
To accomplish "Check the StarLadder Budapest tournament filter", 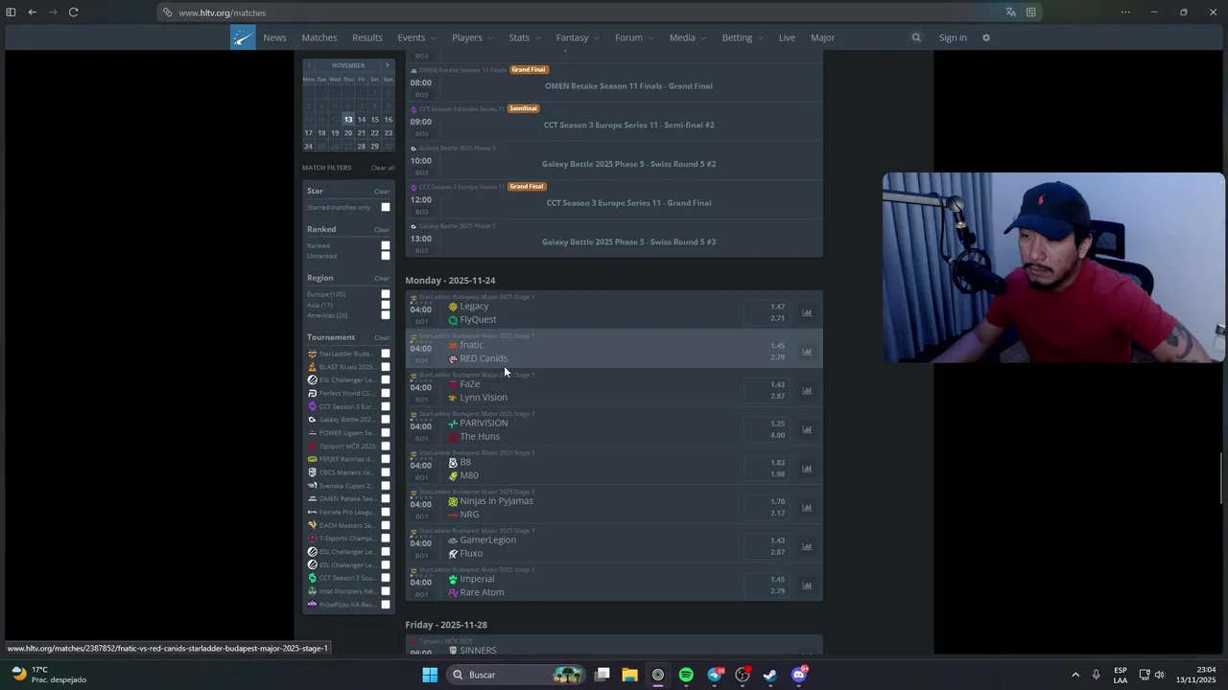I will pyautogui.click(x=386, y=354).
